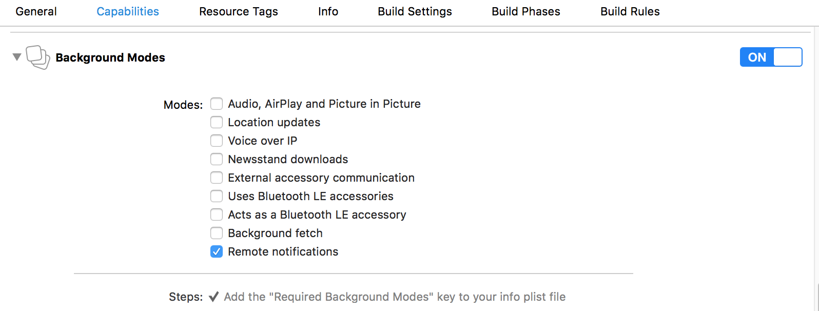
Task: Enable Acts as a Bluetooth LE accessory
Action: click(217, 215)
